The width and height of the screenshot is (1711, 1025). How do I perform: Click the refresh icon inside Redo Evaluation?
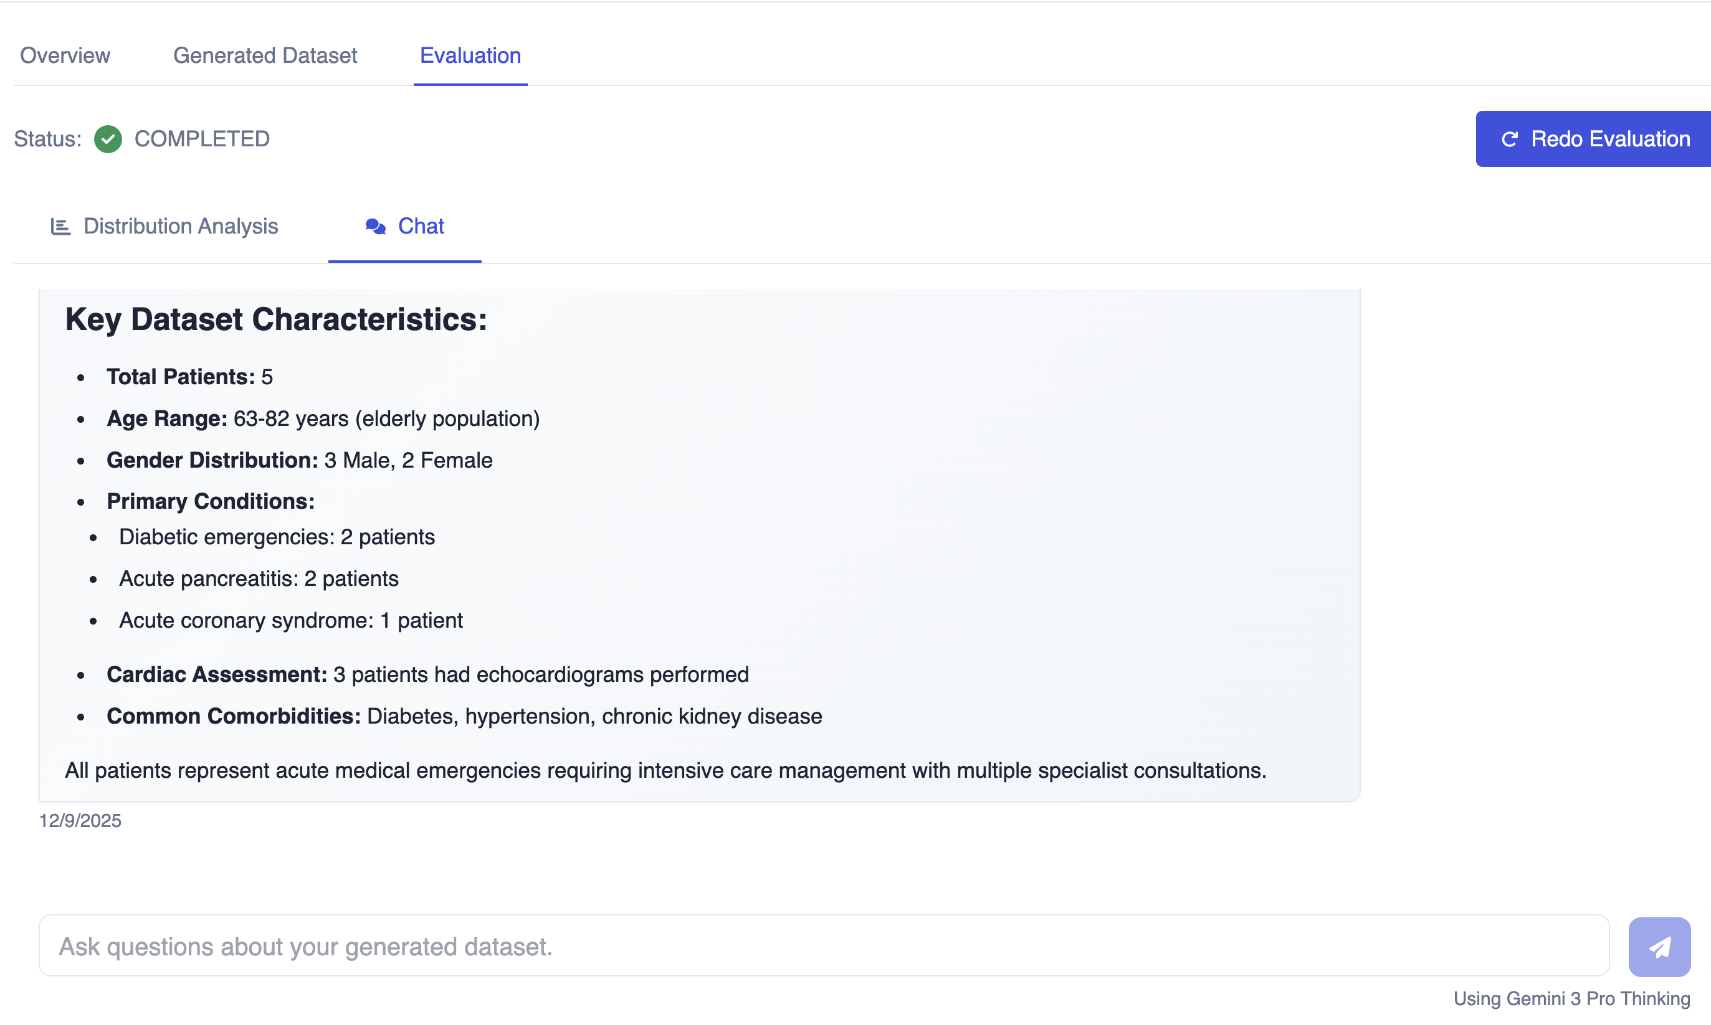1510,139
